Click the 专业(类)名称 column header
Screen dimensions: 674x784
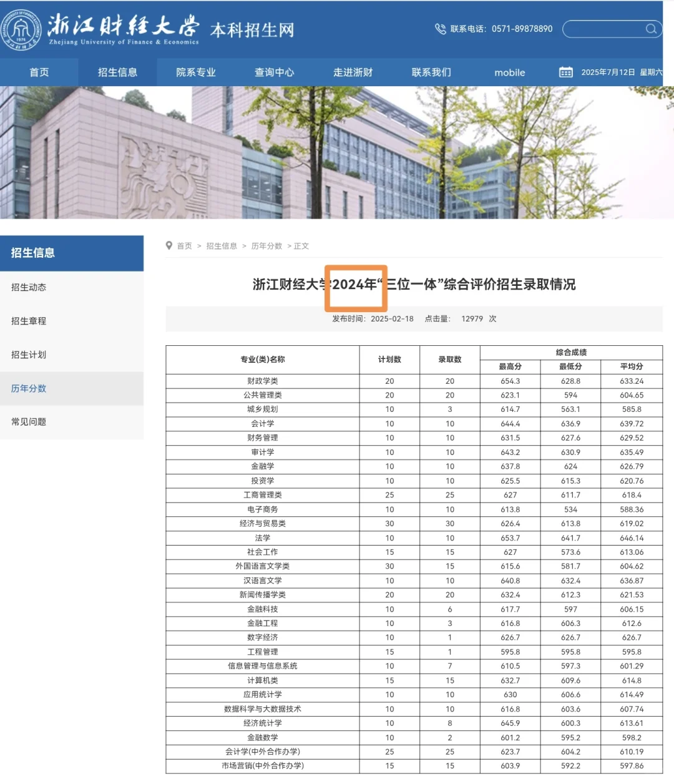tap(263, 360)
